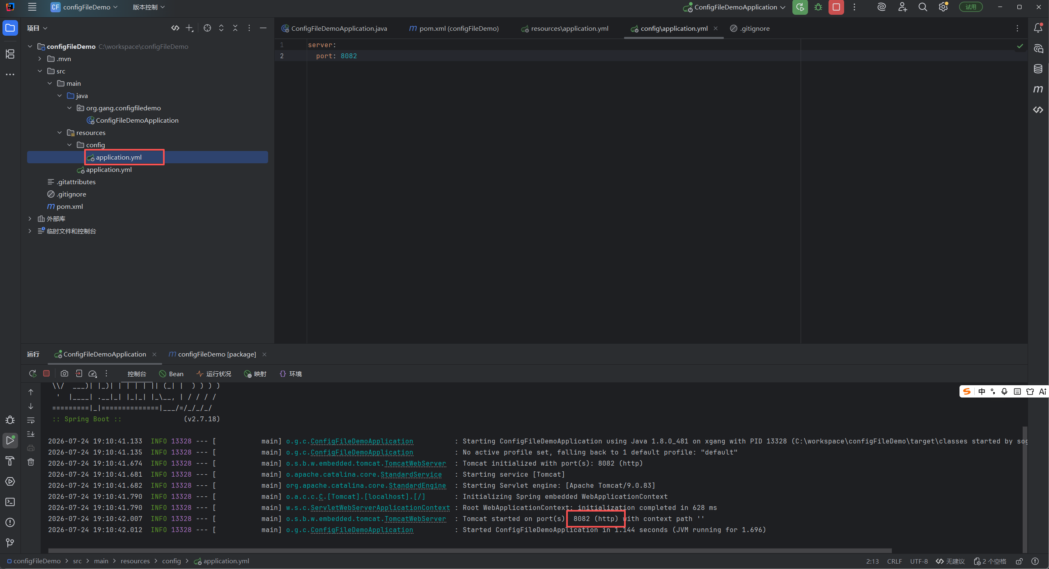Image resolution: width=1049 pixels, height=569 pixels.
Task: Open the AI Assistant swirl icon
Action: click(881, 7)
